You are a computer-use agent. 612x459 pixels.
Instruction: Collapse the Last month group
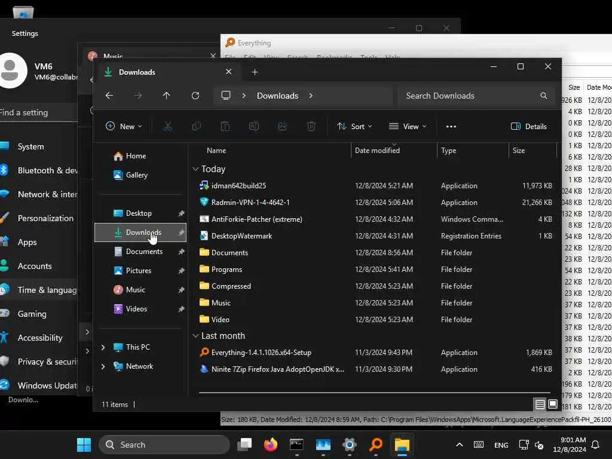coord(195,336)
